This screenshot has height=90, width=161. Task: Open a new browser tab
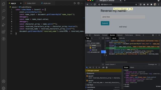[125, 1]
